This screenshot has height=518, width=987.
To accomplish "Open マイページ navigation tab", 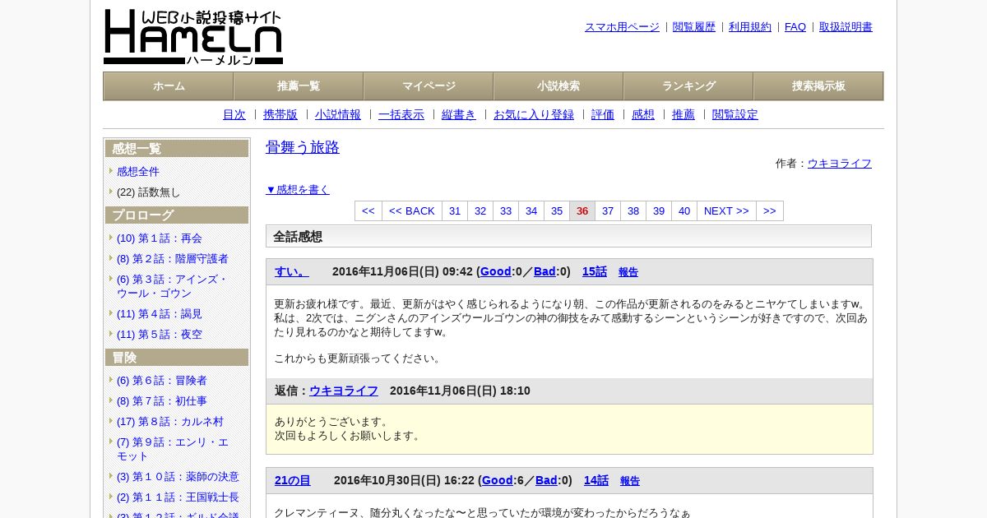I will [429, 86].
